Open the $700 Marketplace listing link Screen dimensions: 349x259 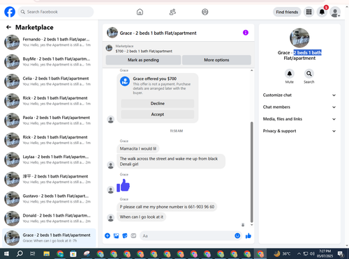(144, 51)
